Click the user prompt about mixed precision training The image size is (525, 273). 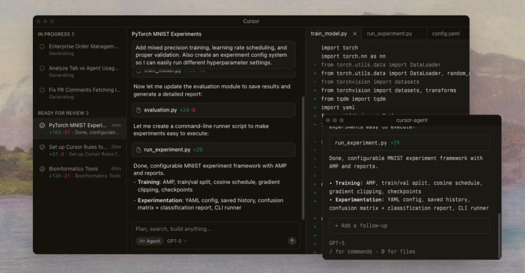214,55
